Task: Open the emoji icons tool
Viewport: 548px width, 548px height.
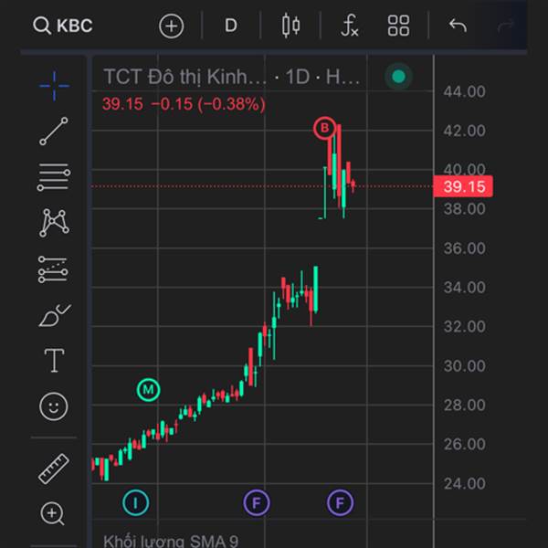Action: 54,406
